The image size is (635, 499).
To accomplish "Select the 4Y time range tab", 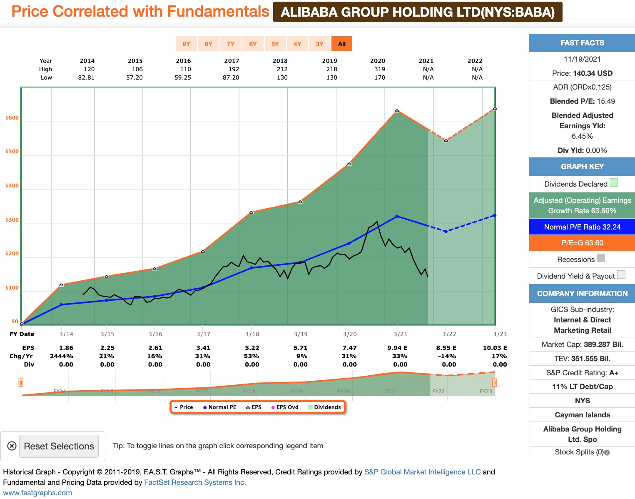I will (x=297, y=44).
